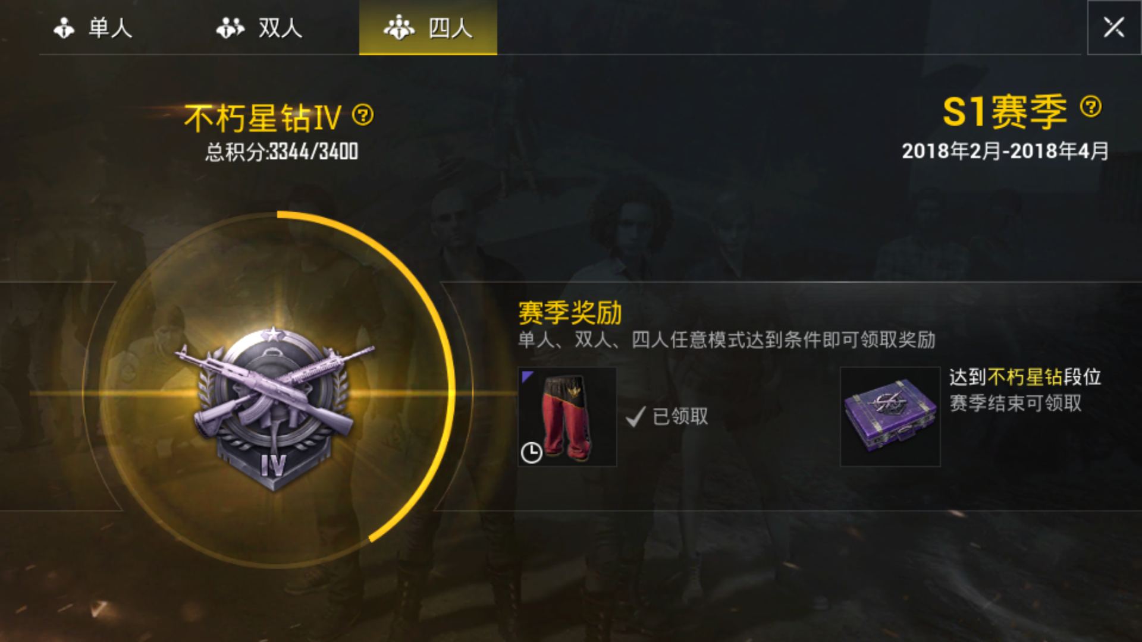Click the 不朽星钻IV rank title
Viewport: 1142px width, 642px height.
[x=263, y=118]
